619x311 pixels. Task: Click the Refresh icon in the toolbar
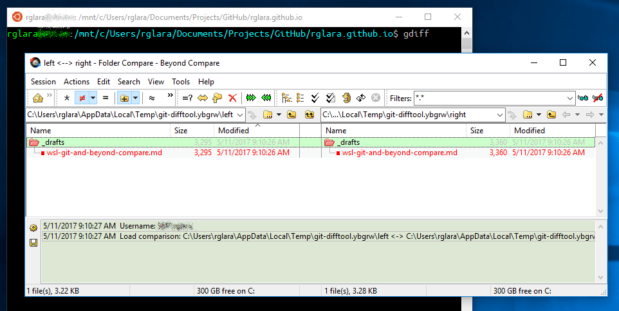(x=361, y=99)
